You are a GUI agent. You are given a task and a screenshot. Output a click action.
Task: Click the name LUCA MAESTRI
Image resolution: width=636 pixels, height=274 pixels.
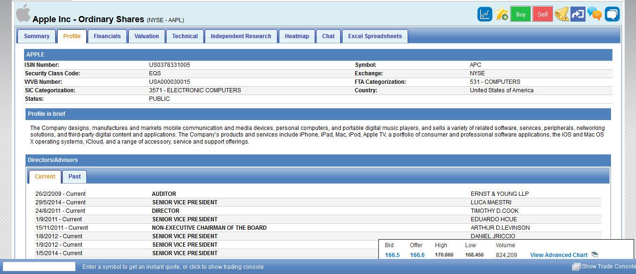pos(491,202)
